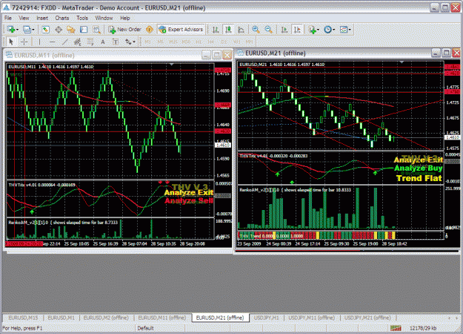463x334 pixels.
Task: Select the Fibonacci retracement tool
Action: [x=90, y=42]
